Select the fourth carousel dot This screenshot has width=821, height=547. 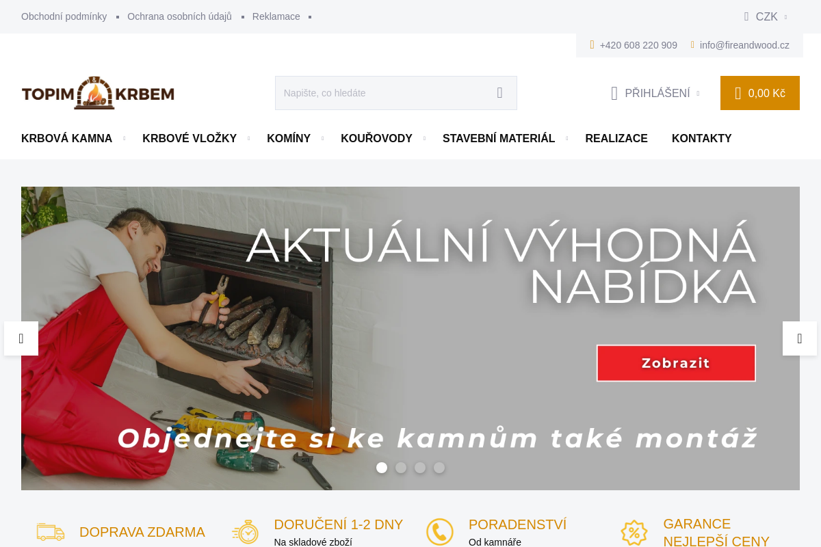(x=439, y=468)
